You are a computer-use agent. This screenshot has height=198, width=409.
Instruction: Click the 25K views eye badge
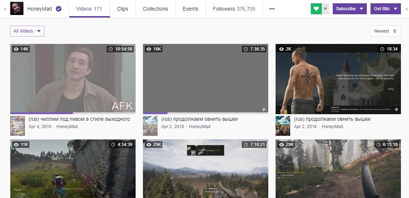(x=154, y=145)
